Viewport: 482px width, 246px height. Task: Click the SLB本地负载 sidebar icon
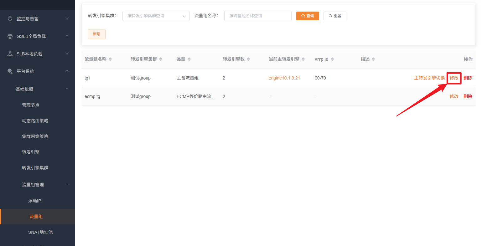[x=9, y=53]
